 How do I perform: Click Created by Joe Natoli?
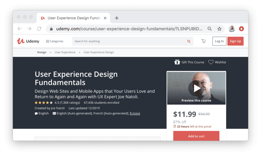click(50, 108)
